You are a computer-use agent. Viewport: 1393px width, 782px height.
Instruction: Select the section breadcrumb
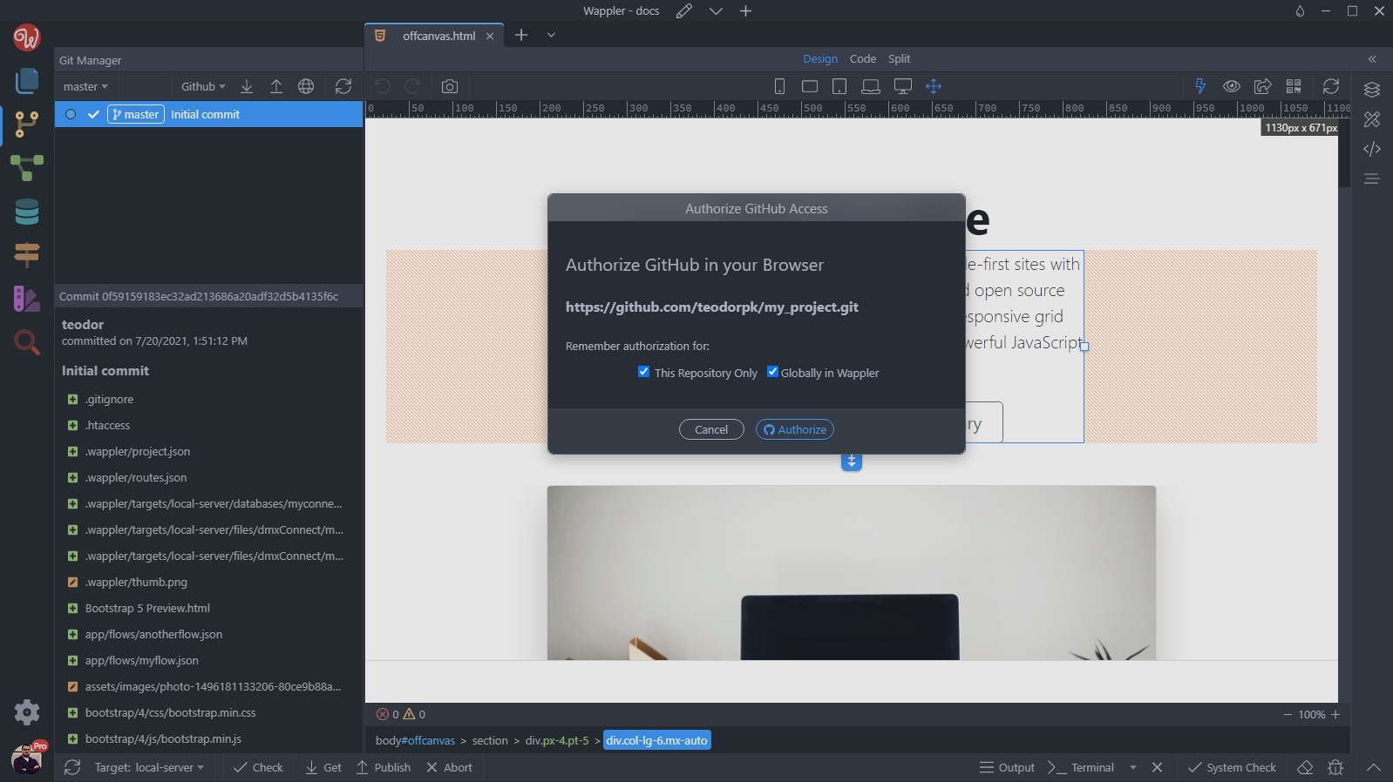[490, 740]
